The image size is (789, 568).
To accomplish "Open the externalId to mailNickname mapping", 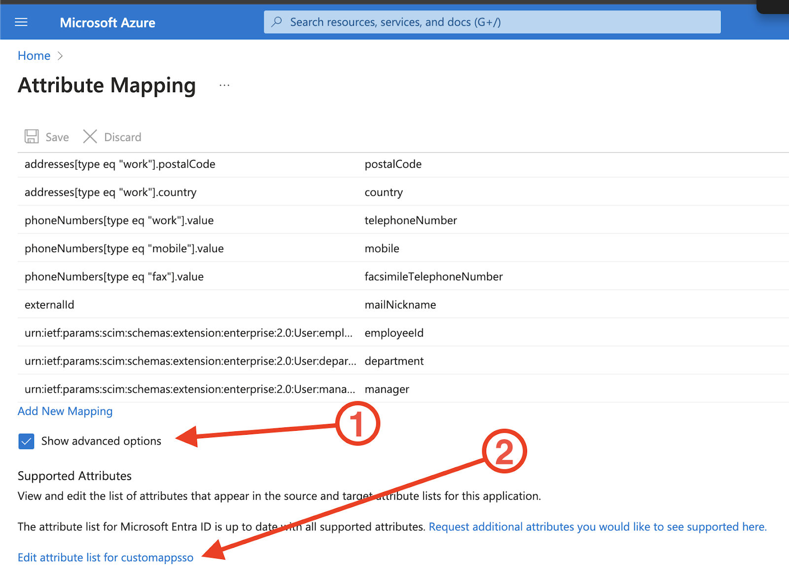I will click(403, 304).
